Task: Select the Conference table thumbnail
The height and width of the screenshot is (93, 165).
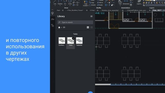Action: pos(62,41)
